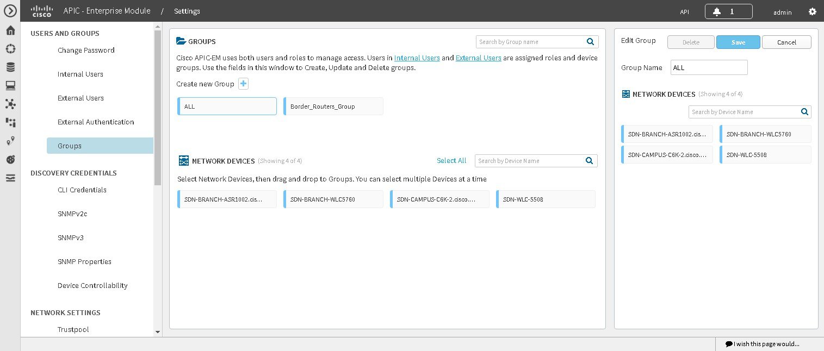
Task: Open the Topology nodes icon in sidebar
Action: 10,104
